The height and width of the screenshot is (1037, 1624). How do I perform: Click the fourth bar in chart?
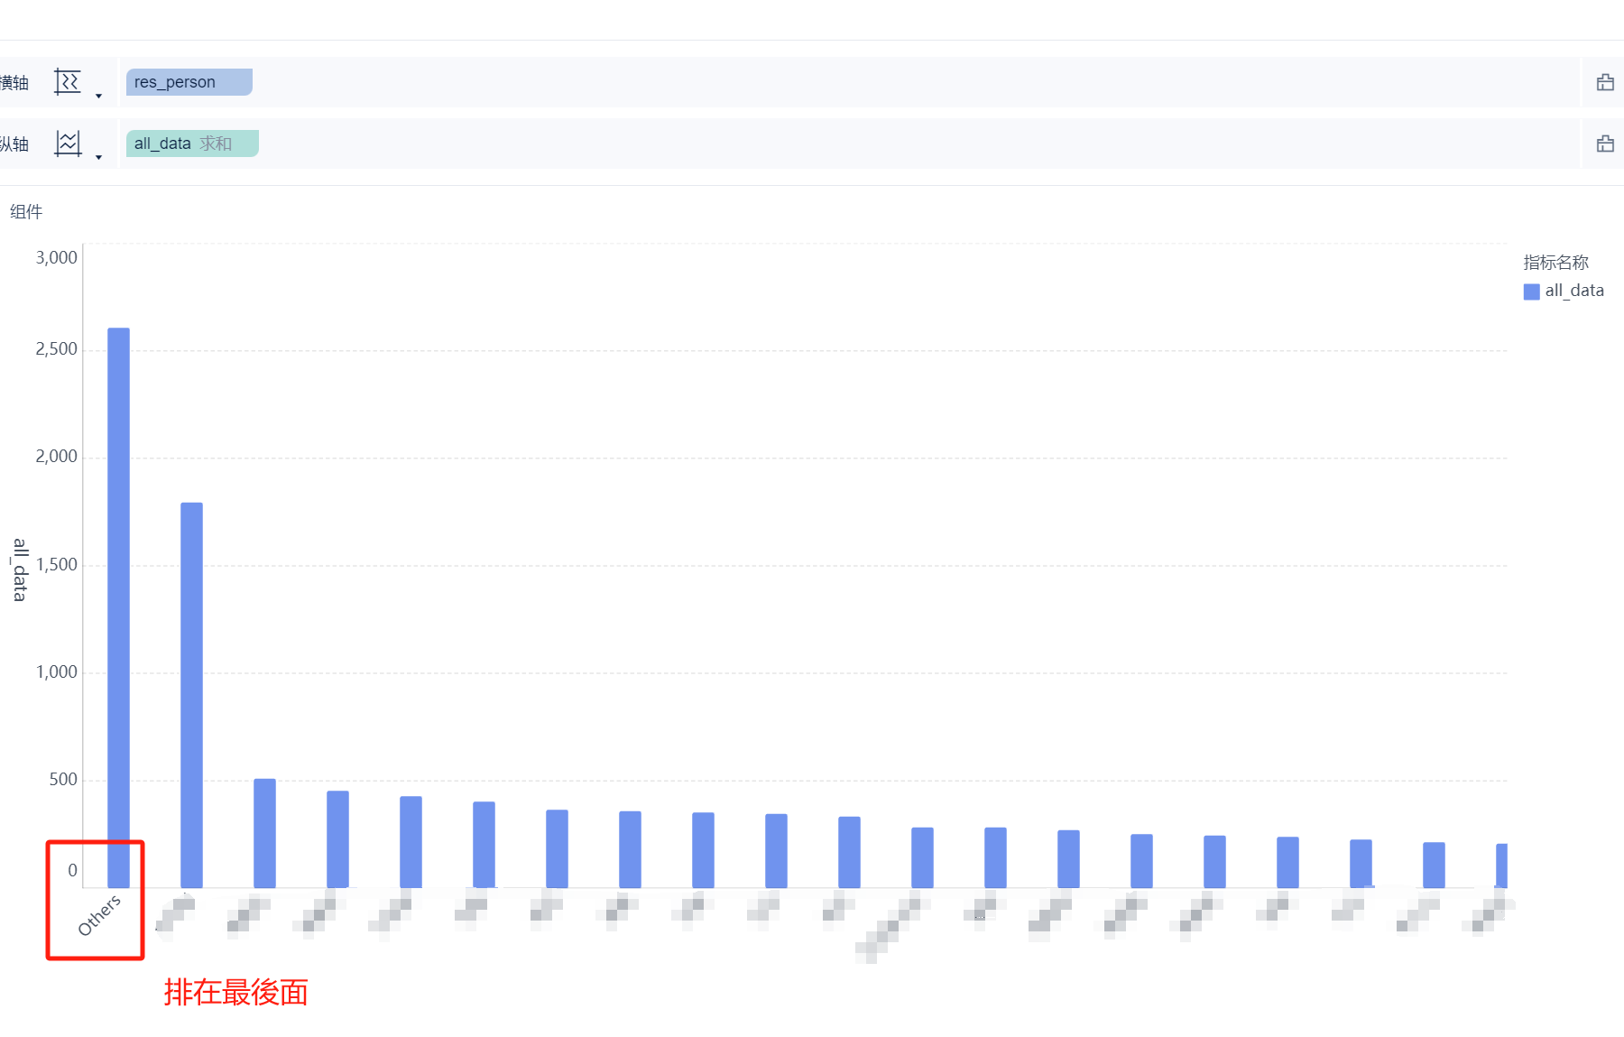point(337,839)
